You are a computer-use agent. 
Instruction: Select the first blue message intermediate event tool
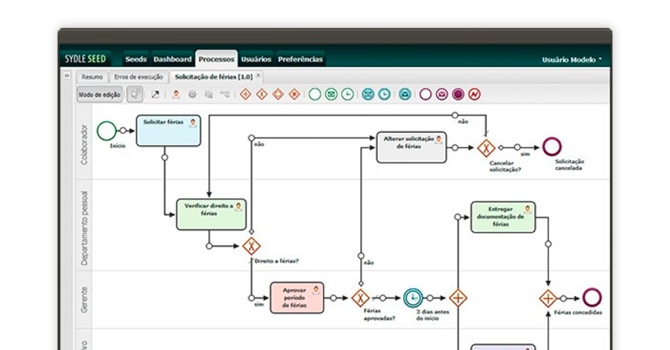(x=368, y=94)
